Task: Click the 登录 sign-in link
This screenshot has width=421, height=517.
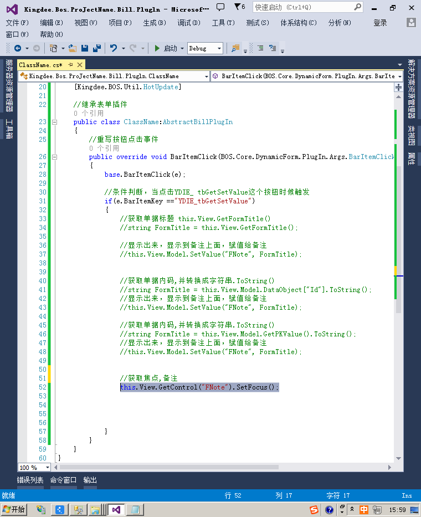Action: [380, 23]
